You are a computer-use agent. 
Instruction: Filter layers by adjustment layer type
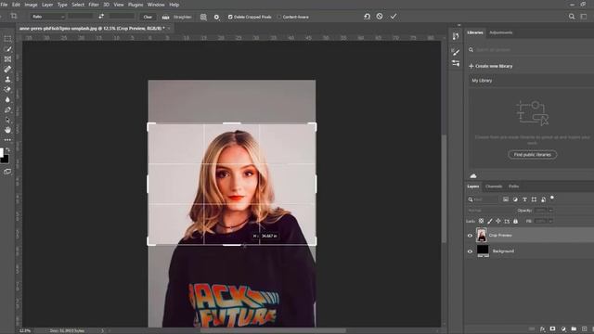click(x=515, y=199)
